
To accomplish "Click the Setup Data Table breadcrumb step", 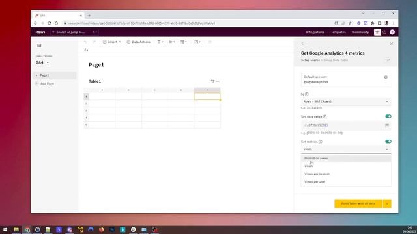I will tap(336, 60).
